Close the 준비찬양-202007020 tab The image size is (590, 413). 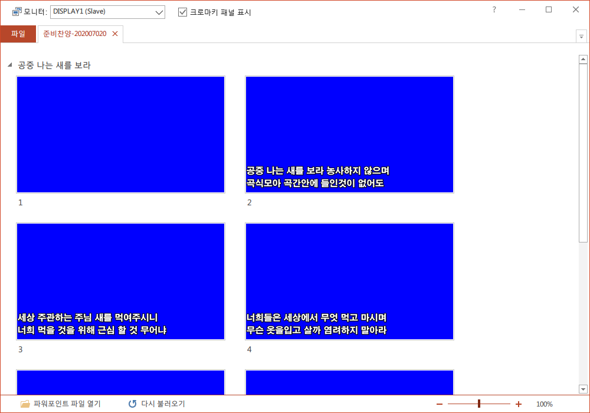115,34
